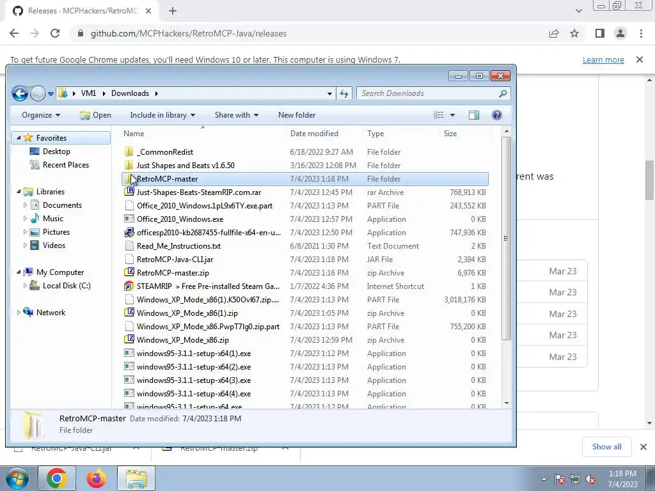Open the recent locations dropdown arrow
Viewport: 655px width, 491px height.
[51, 94]
